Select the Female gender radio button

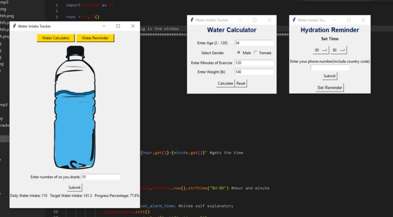(x=255, y=53)
